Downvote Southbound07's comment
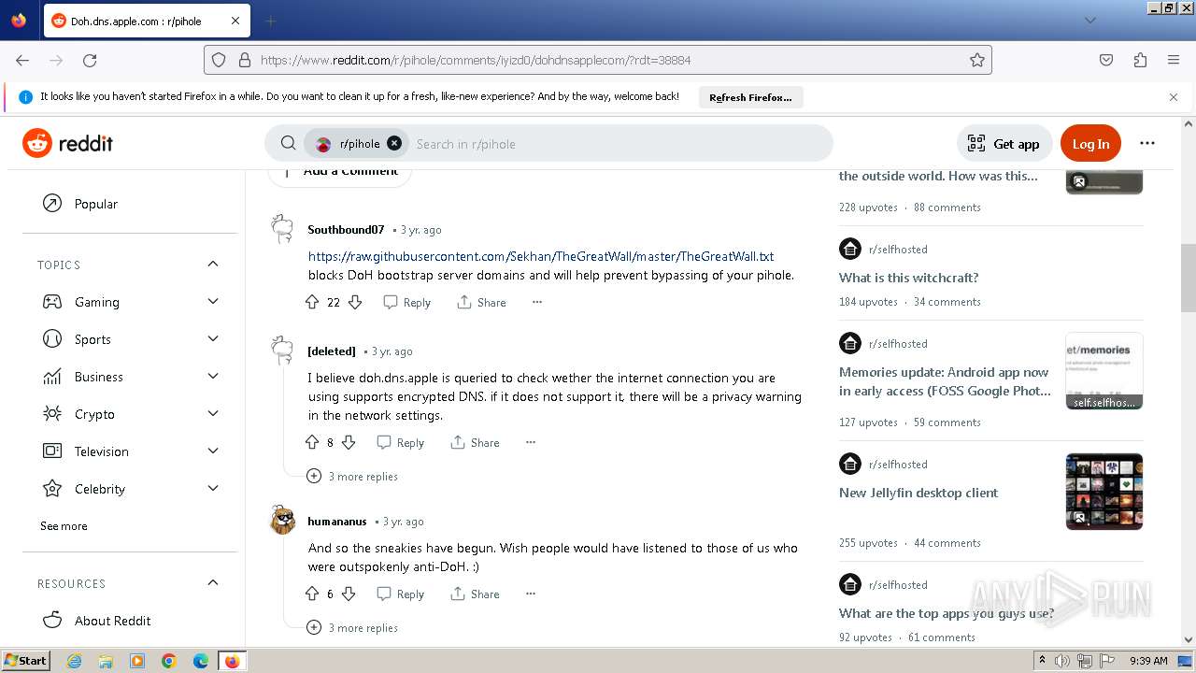The width and height of the screenshot is (1196, 673). click(355, 302)
